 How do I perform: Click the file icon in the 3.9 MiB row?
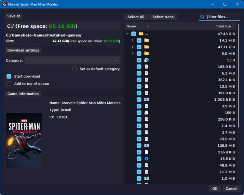click(146, 106)
